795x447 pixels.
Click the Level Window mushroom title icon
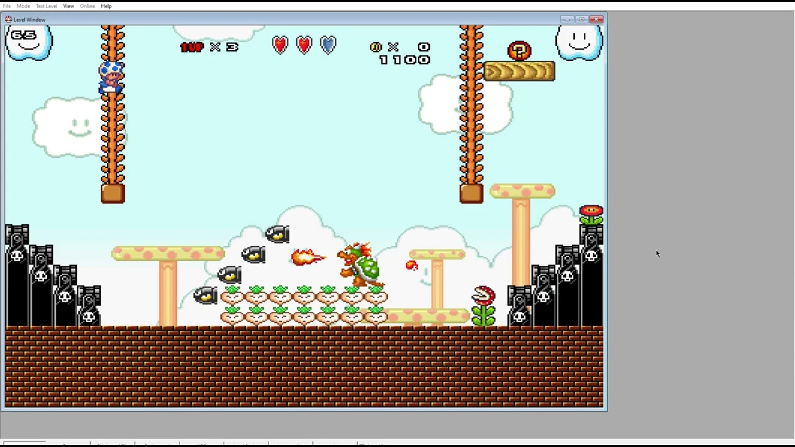[x=8, y=19]
